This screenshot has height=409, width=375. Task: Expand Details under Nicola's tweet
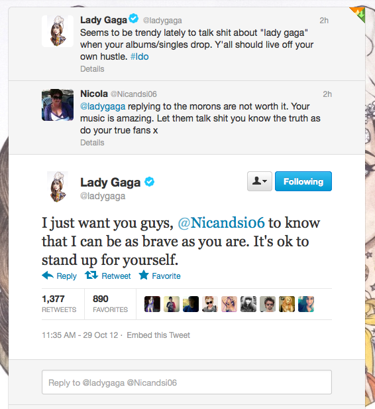click(92, 143)
